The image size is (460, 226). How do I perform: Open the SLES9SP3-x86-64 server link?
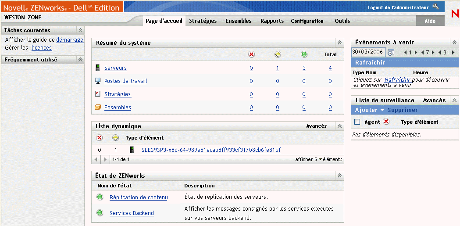211,150
